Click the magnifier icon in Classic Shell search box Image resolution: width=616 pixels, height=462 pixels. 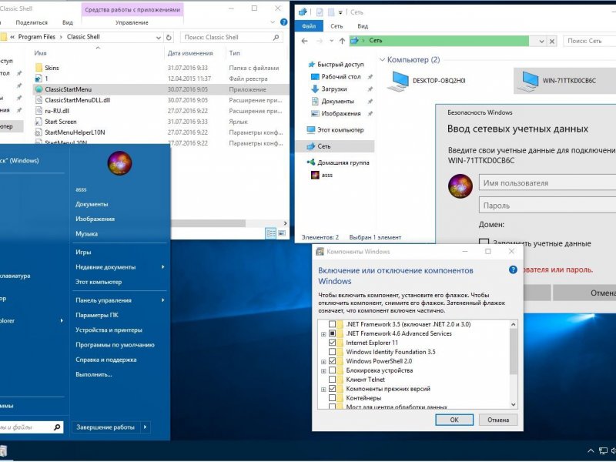276,37
